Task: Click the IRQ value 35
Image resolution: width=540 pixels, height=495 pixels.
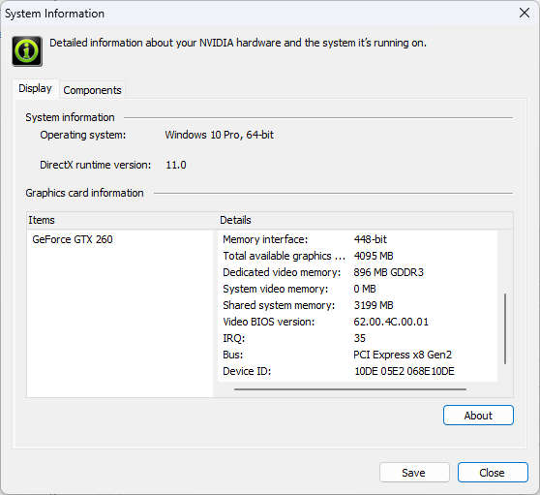Action: [360, 338]
